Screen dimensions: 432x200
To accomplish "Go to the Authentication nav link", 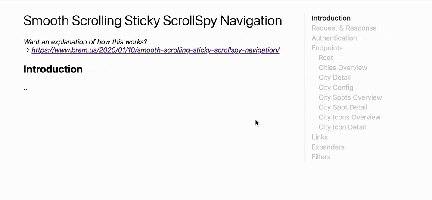I will coord(334,38).
